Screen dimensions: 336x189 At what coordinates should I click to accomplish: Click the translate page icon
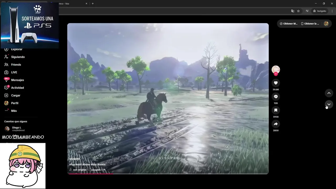click(x=293, y=11)
